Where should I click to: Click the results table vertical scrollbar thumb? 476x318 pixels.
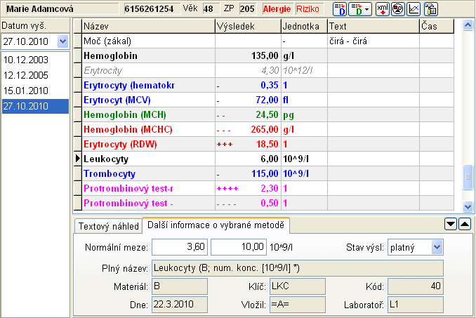(468, 178)
